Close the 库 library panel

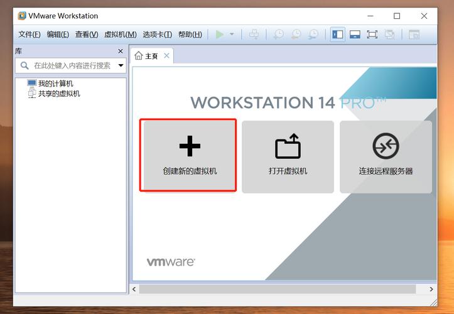[x=121, y=51]
